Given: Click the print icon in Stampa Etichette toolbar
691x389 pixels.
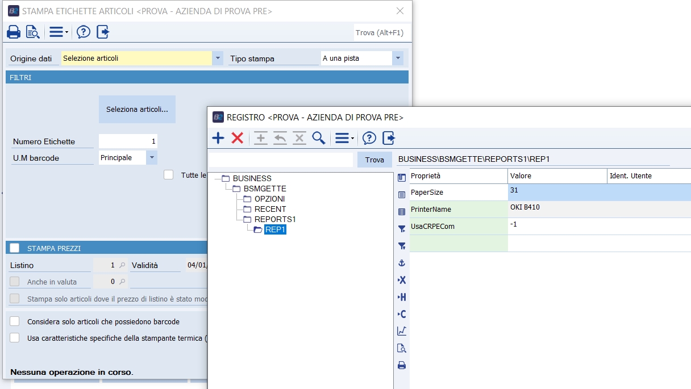Looking at the screenshot, I should coord(14,32).
